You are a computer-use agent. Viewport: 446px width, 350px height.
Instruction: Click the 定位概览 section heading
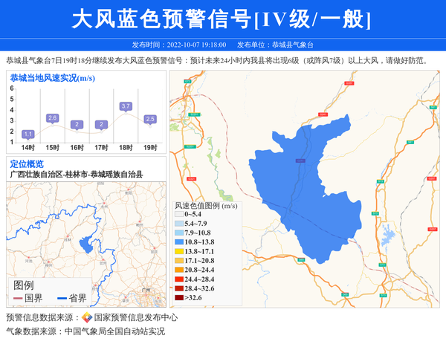[x=27, y=163]
